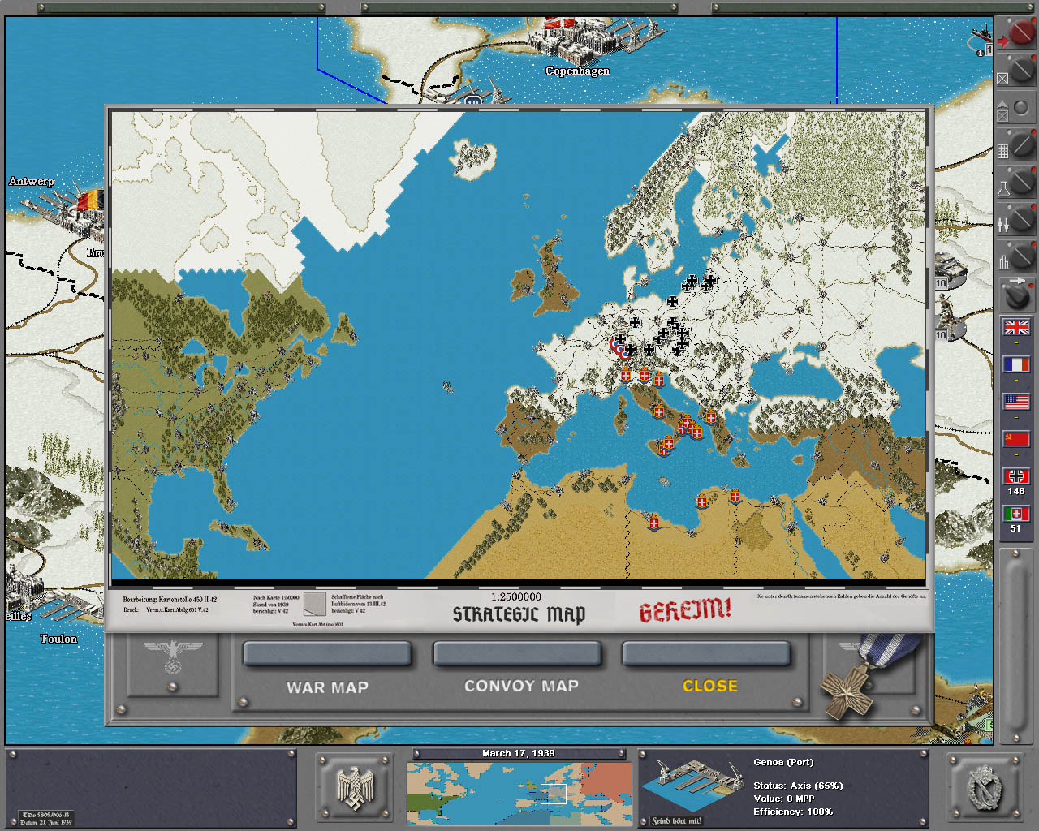This screenshot has height=831, width=1039.
Task: Click the Toulon city label
Action: (59, 639)
